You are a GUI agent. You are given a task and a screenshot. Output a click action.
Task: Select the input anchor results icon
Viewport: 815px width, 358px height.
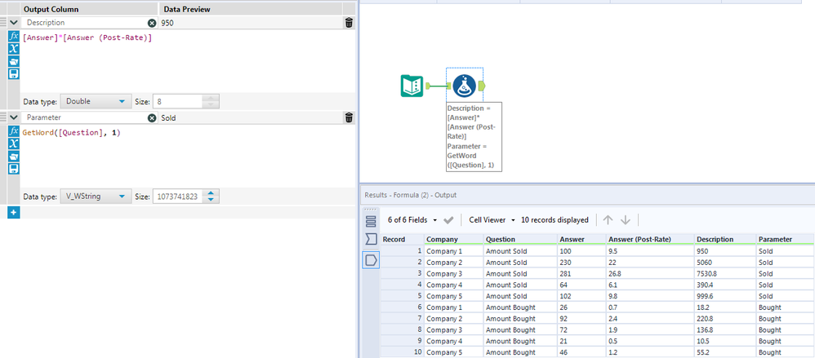click(x=371, y=239)
